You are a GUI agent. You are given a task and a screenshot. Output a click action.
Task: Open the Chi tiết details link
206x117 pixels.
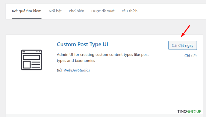coord(190,56)
